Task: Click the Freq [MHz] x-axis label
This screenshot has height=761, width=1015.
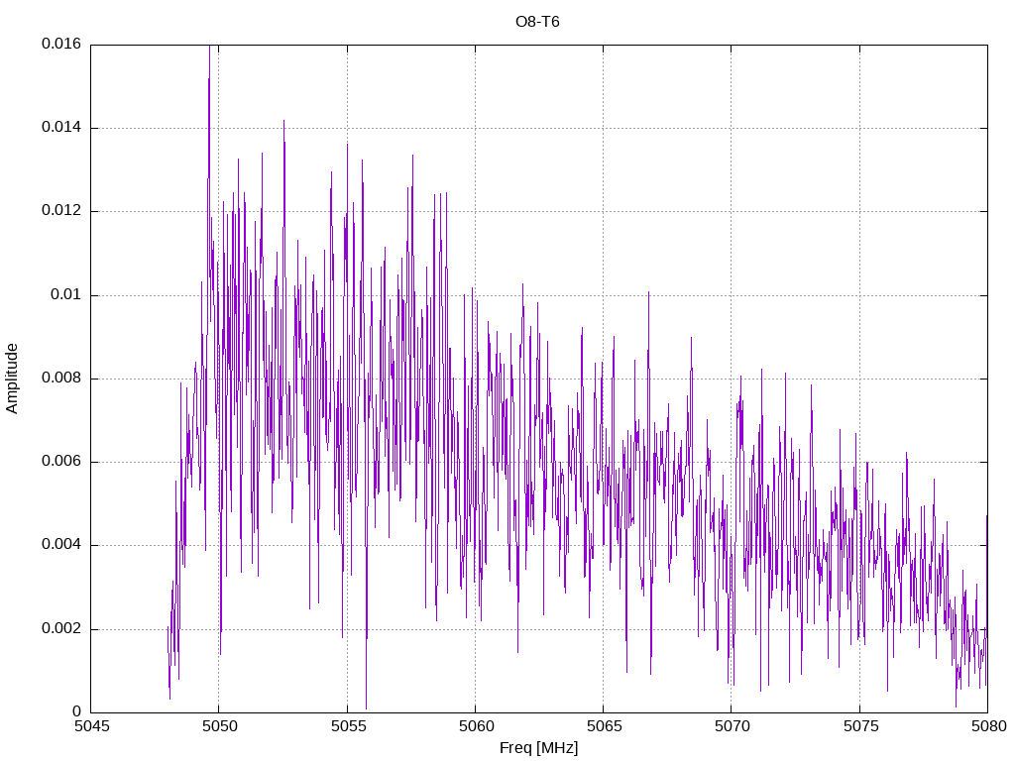Action: (538, 748)
